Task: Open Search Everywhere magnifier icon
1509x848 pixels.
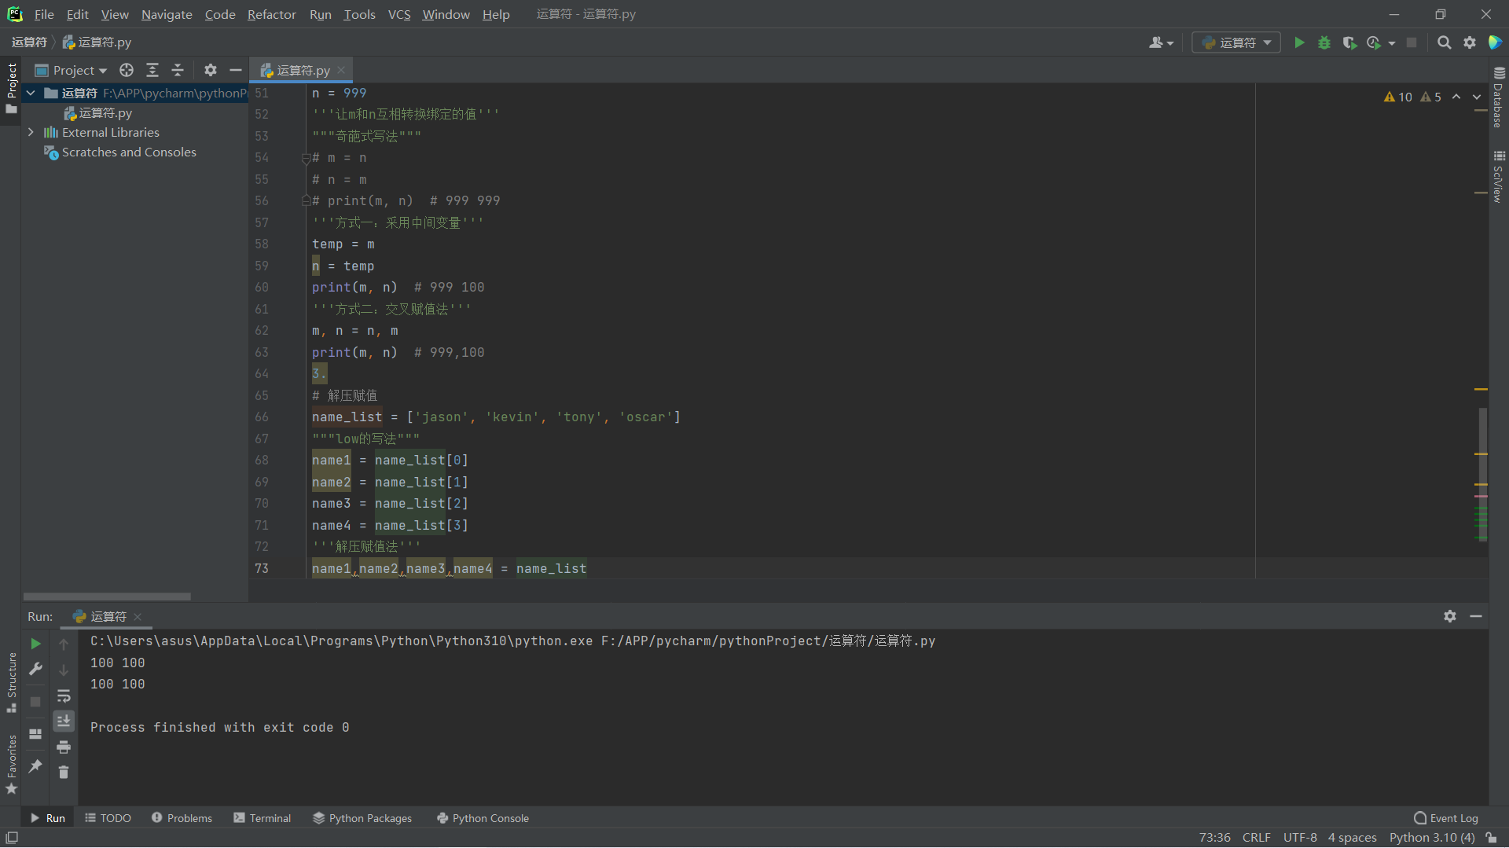Action: click(x=1444, y=42)
